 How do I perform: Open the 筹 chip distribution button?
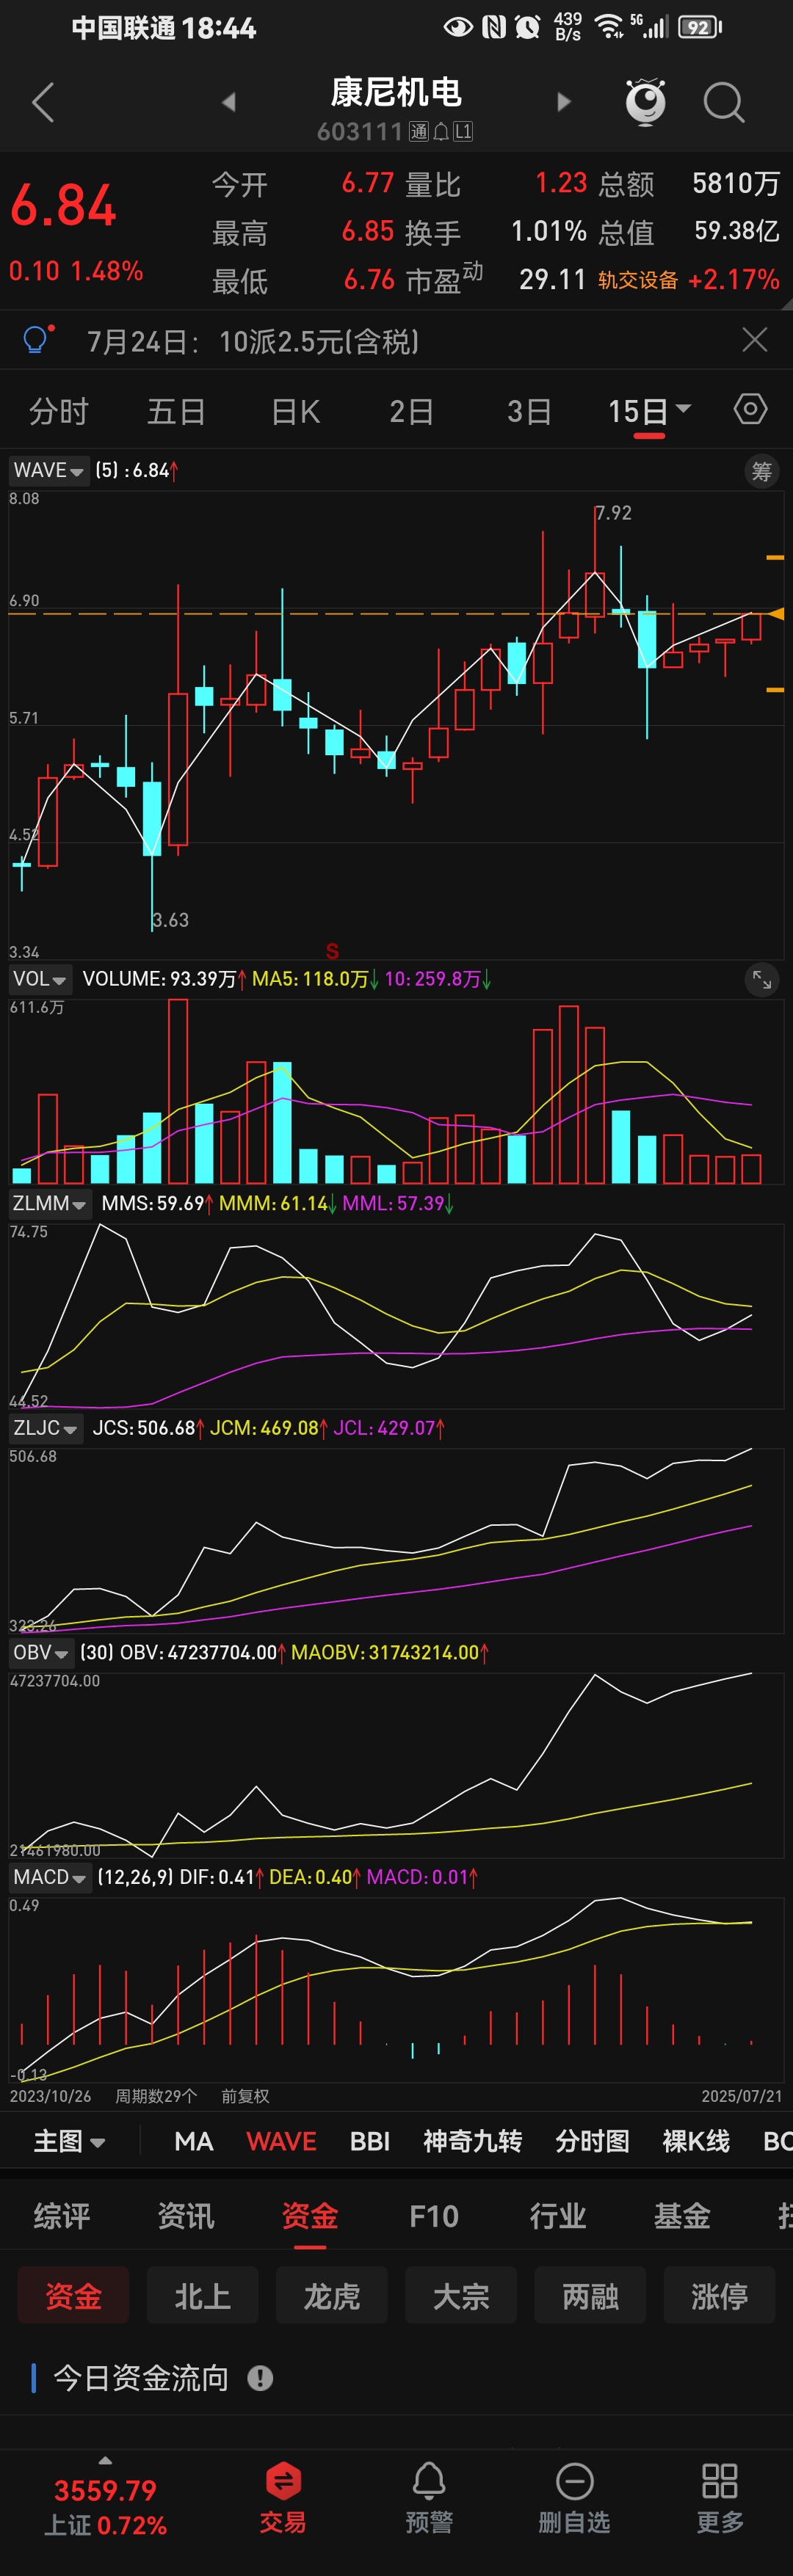[762, 471]
